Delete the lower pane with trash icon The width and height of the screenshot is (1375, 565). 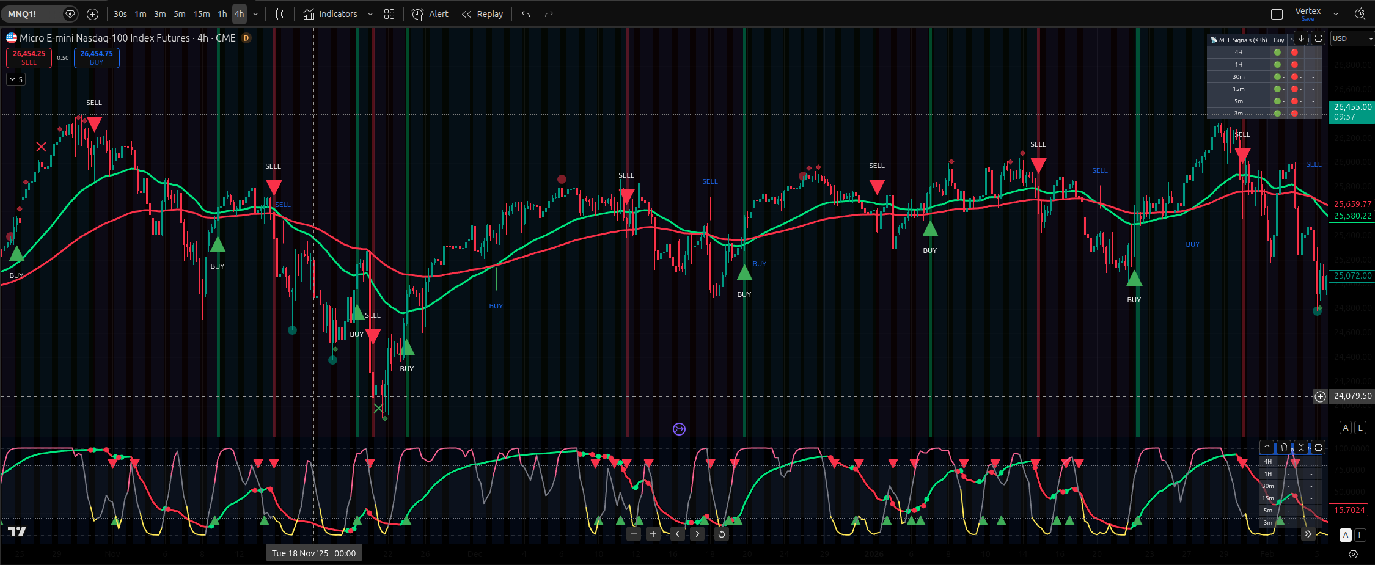coord(1284,448)
